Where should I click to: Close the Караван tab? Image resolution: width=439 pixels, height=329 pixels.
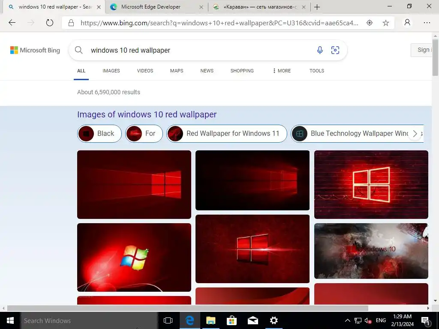(x=304, y=7)
